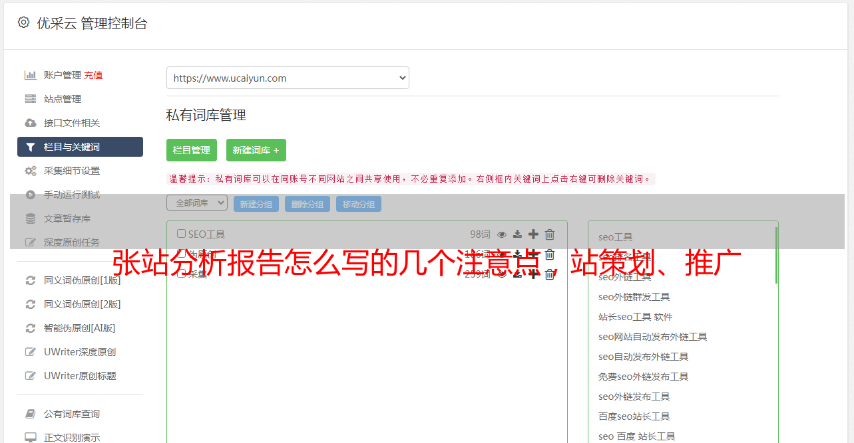Delete SEO工具 library with trash icon

(550, 234)
